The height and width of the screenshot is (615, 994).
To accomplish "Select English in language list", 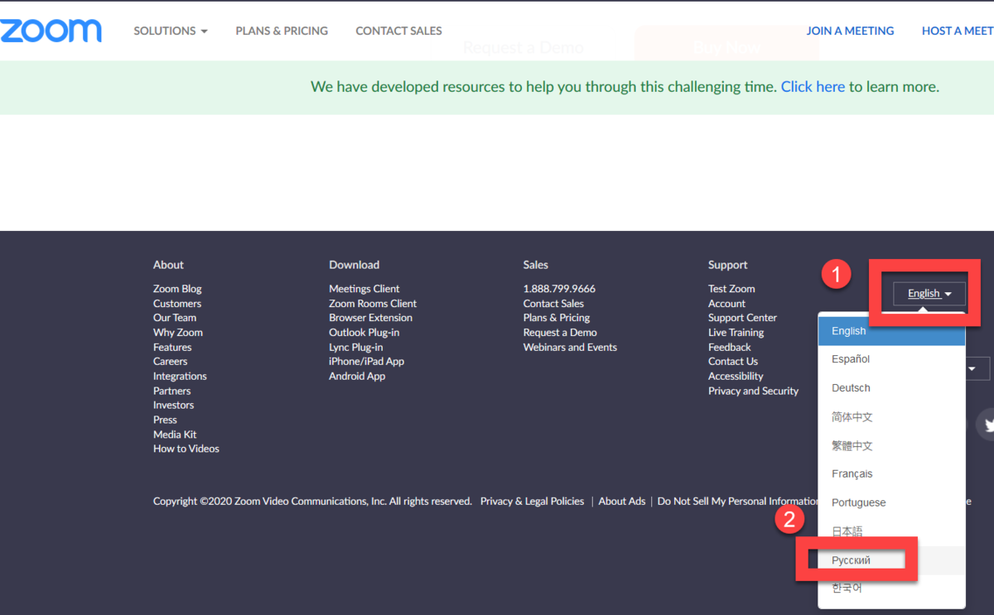I will (892, 331).
